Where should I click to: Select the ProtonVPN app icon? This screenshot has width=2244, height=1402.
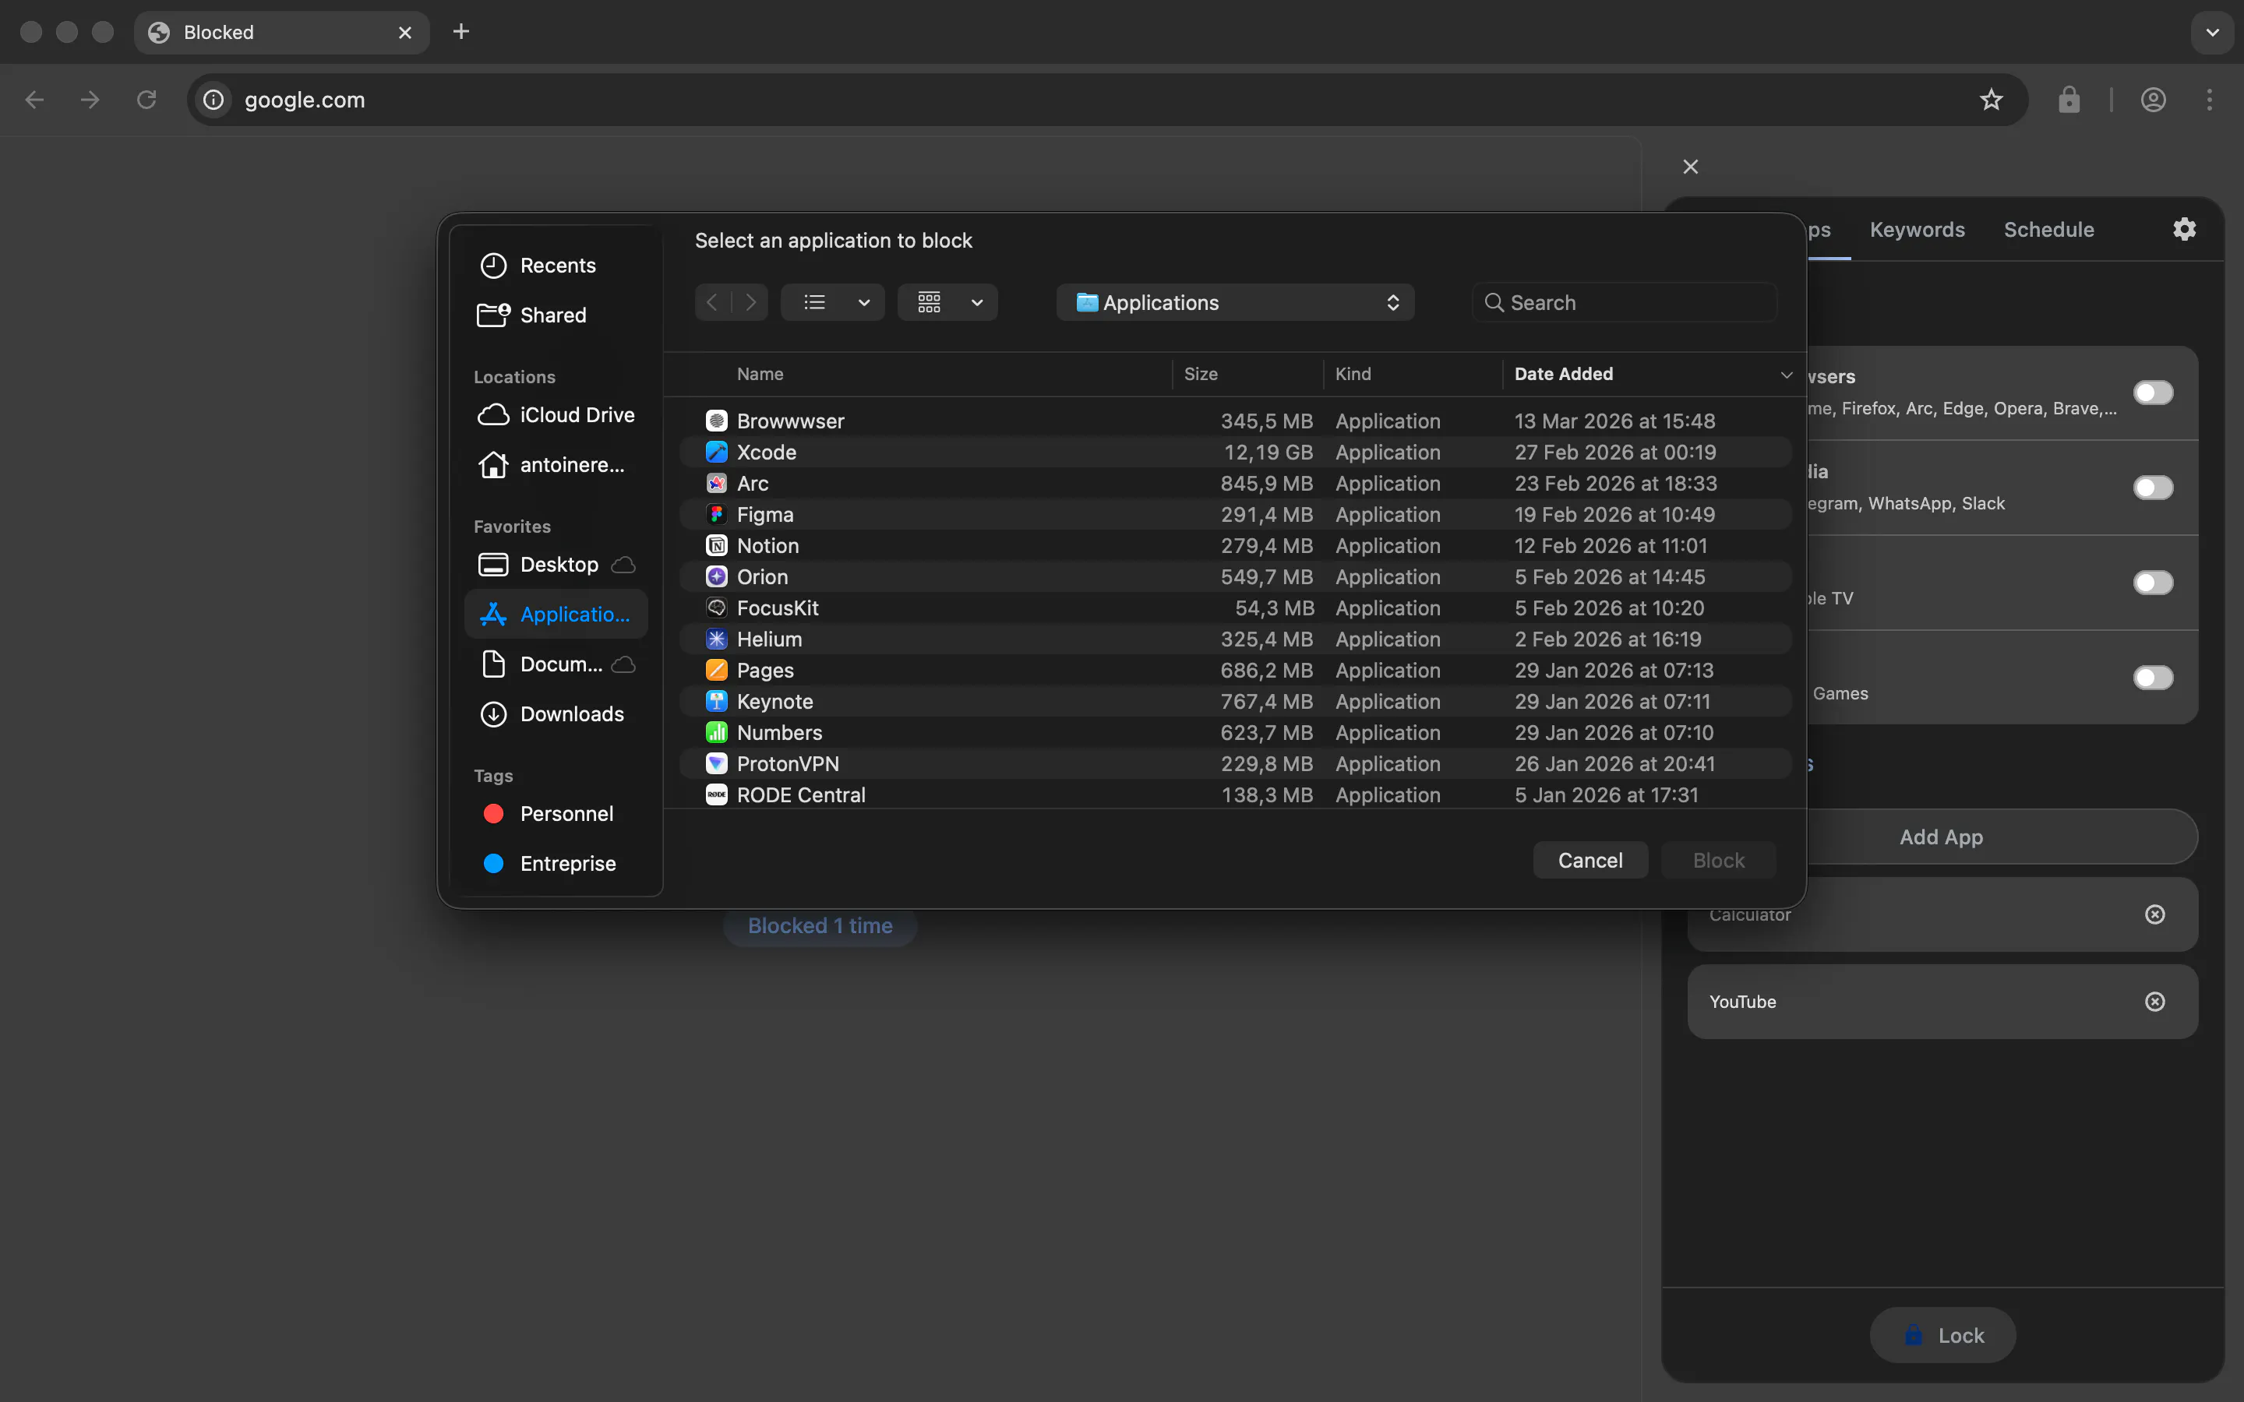point(716,764)
